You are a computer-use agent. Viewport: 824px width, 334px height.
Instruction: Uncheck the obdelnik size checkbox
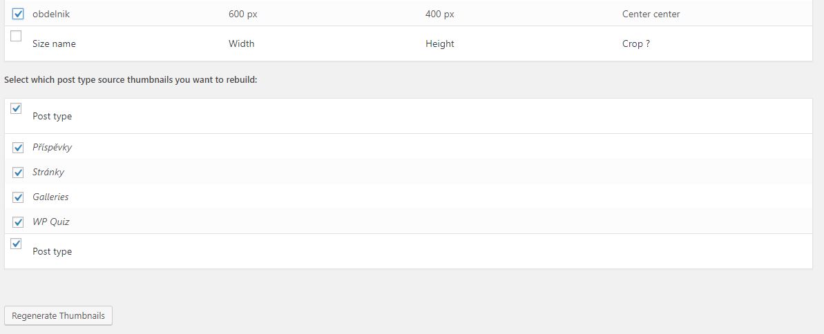[18, 14]
